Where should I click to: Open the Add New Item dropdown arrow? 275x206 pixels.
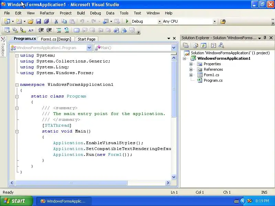tap(24, 21)
